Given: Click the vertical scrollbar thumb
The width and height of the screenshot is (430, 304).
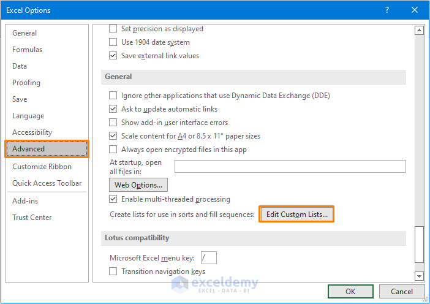Looking at the screenshot, I should tap(419, 245).
